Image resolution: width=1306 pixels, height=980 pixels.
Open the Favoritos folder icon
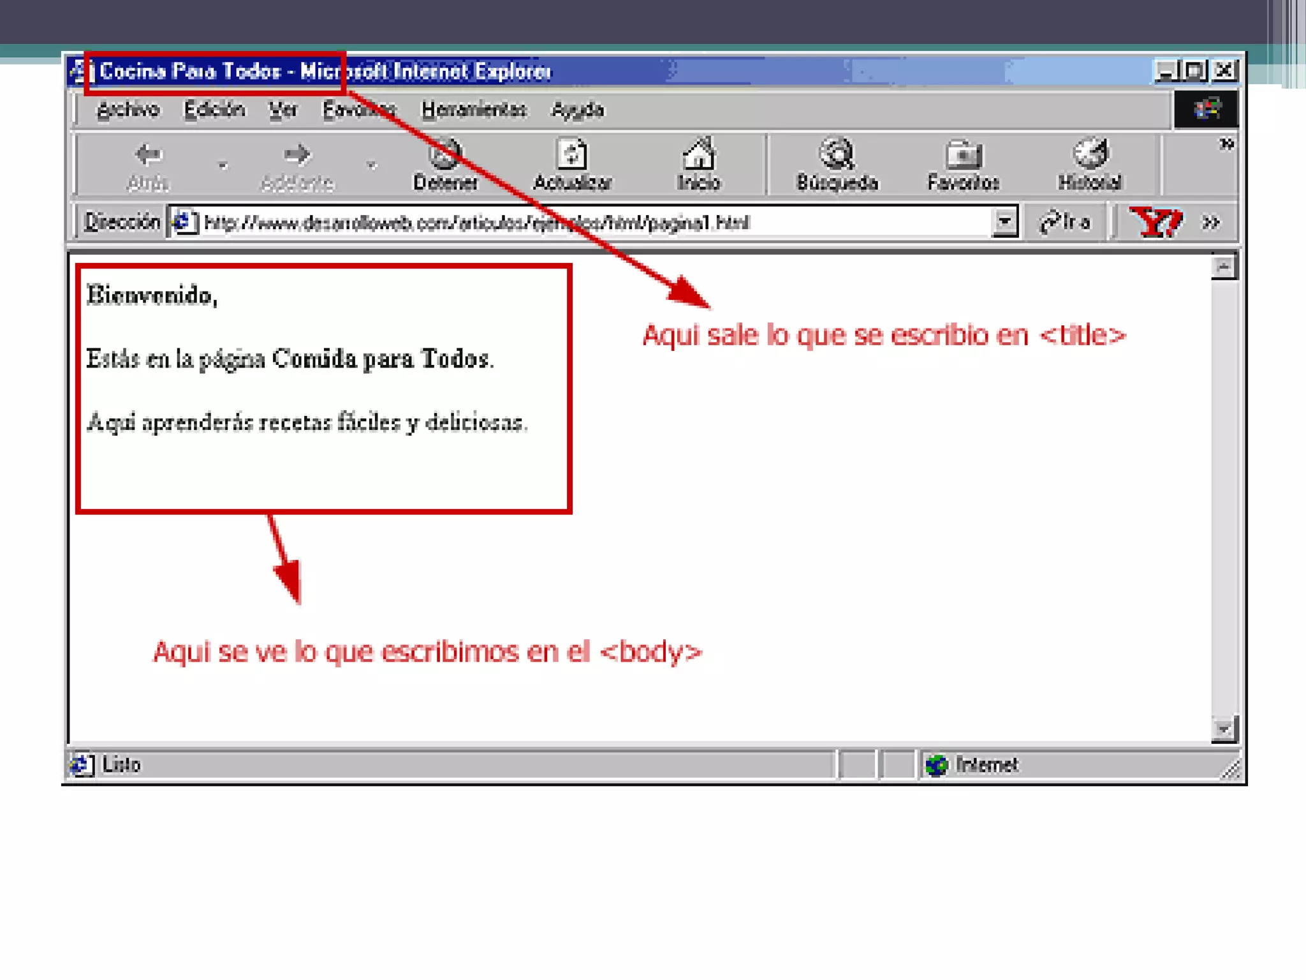(x=963, y=155)
